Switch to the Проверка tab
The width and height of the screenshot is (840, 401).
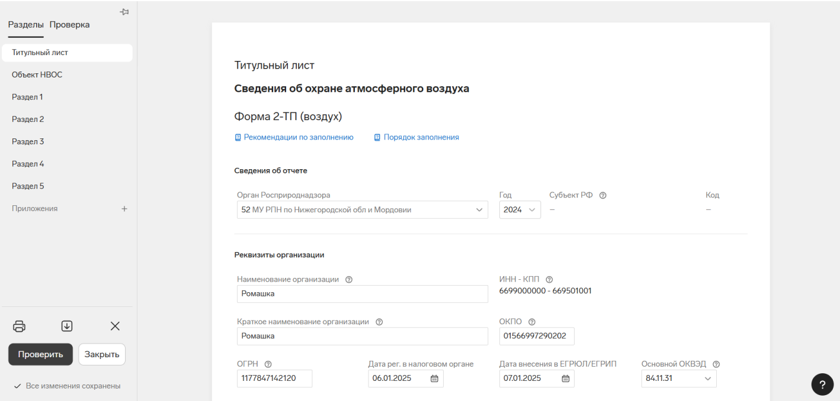click(69, 25)
